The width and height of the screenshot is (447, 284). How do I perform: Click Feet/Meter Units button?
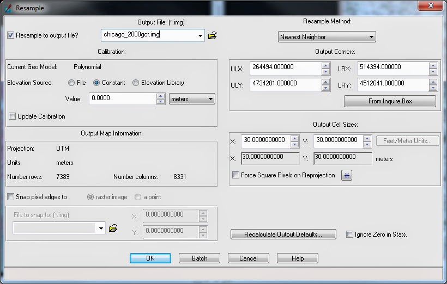pyautogui.click(x=407, y=141)
